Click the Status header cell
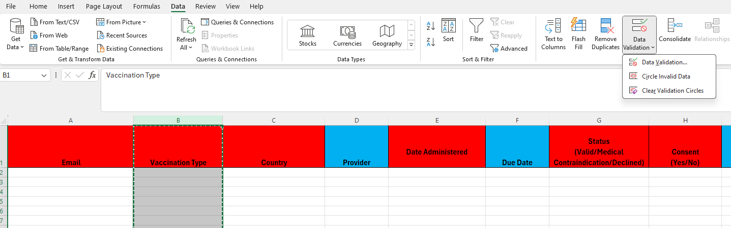Image resolution: width=731 pixels, height=228 pixels. 599,146
